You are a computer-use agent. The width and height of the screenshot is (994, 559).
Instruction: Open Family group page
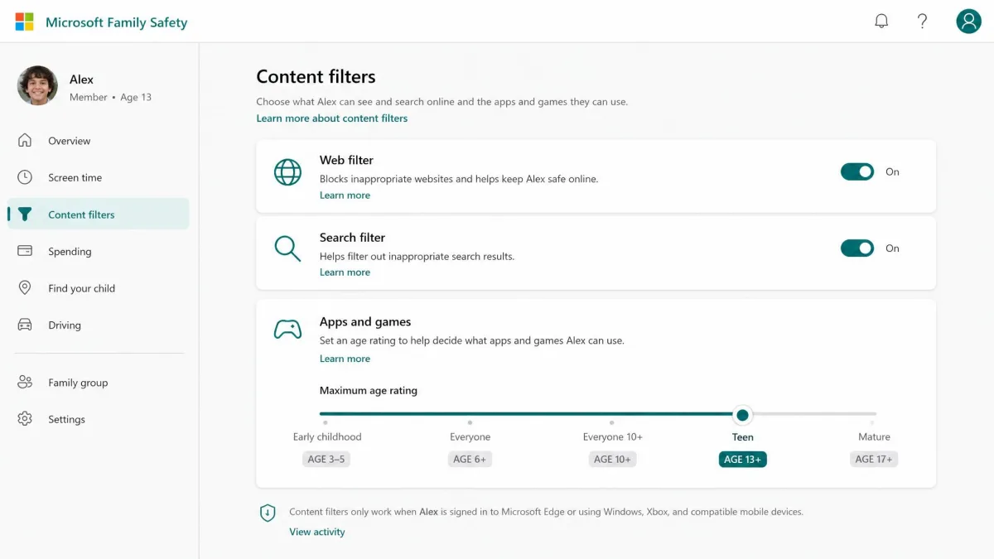coord(99,382)
